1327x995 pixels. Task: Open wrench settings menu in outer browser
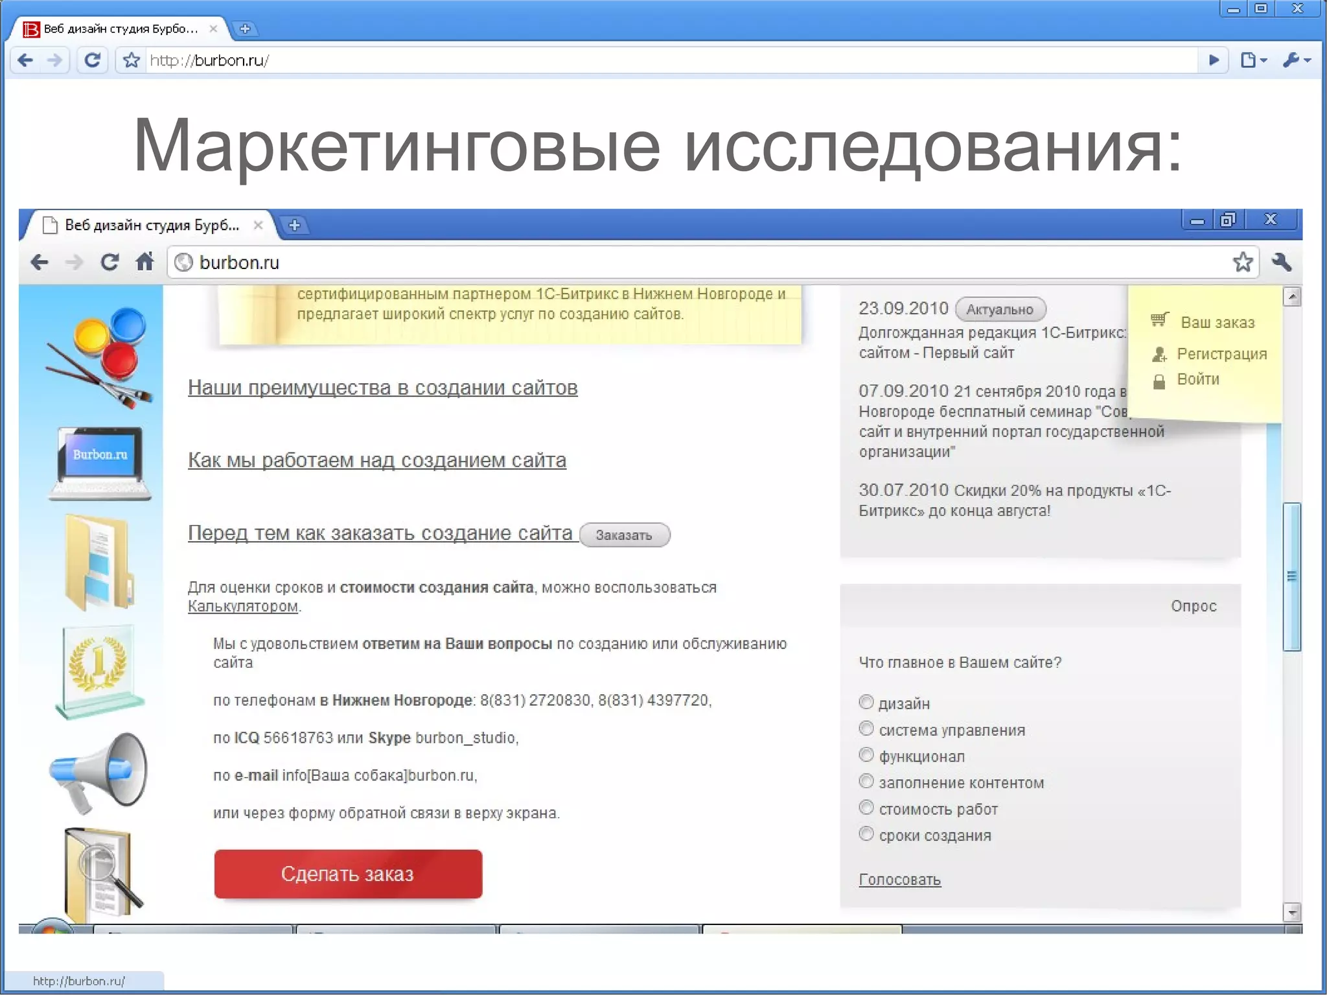tap(1297, 60)
